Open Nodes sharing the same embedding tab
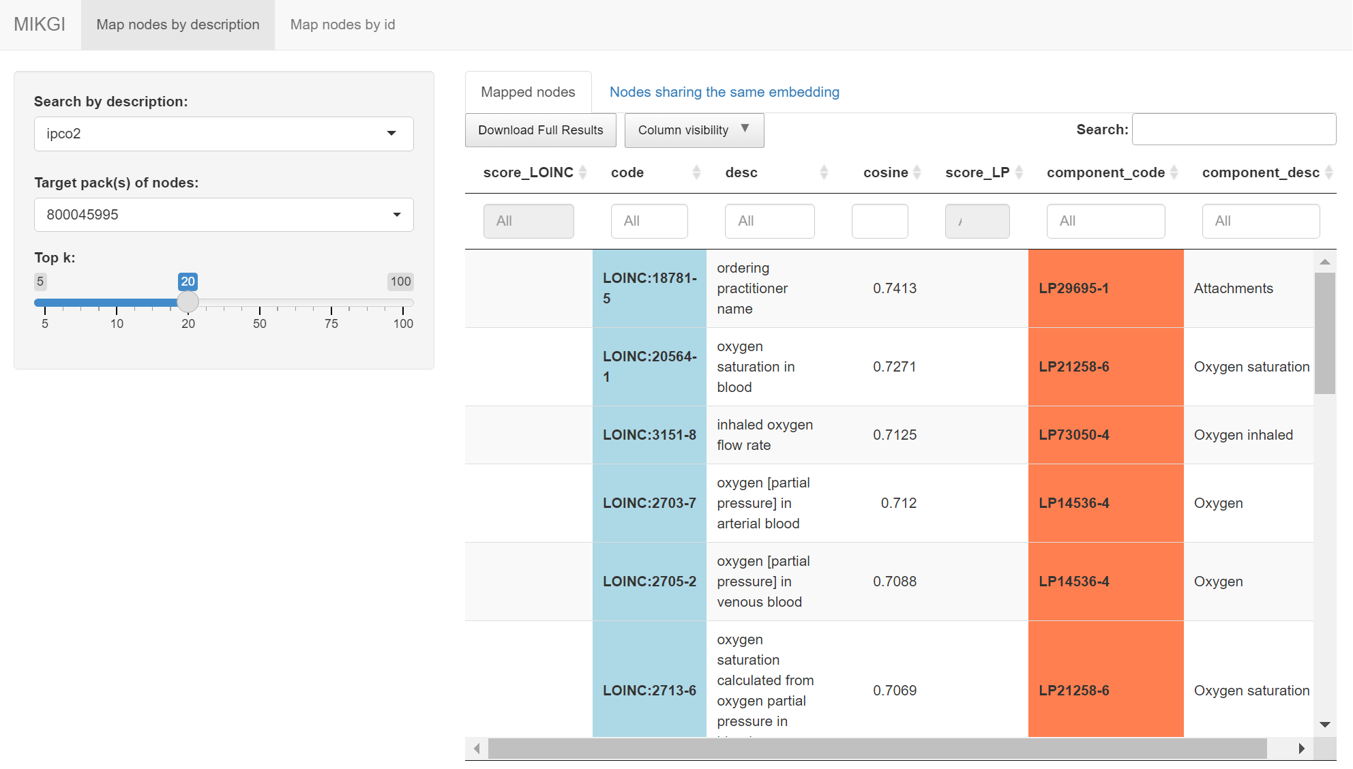 724,92
